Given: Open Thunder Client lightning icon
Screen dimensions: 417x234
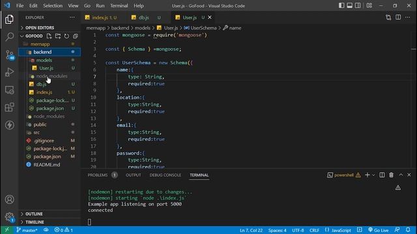Looking at the screenshot, I should tap(9, 125).
